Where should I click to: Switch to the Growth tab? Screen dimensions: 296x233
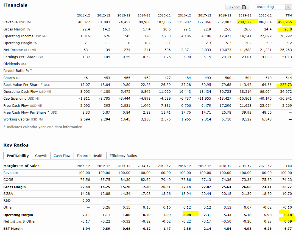pyautogui.click(x=41, y=156)
